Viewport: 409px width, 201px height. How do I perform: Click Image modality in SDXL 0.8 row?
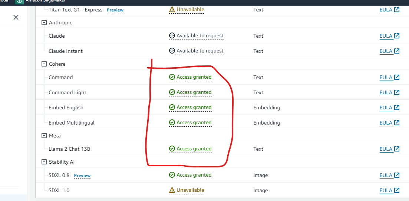pyautogui.click(x=261, y=176)
